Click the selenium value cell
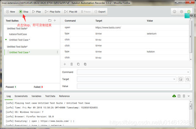Screen dimensions: 196x129 click(152, 34)
